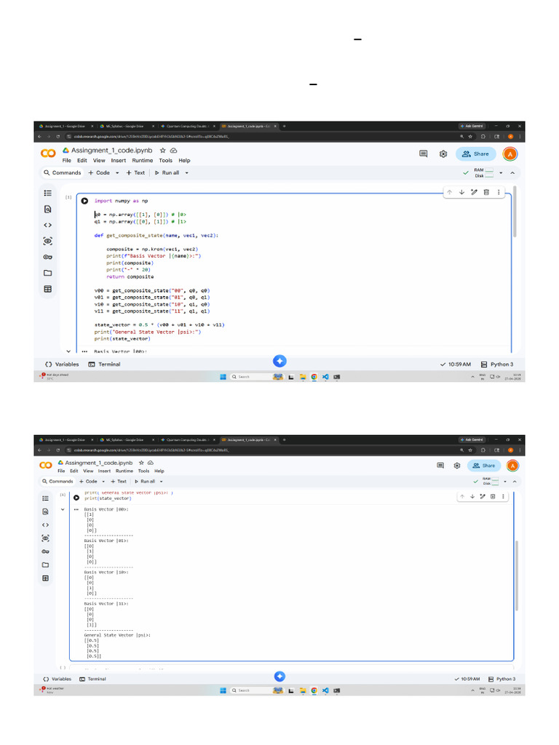Open table grid icon in upper screenshot sidebar
This screenshot has width=559, height=745.
tap(47, 289)
